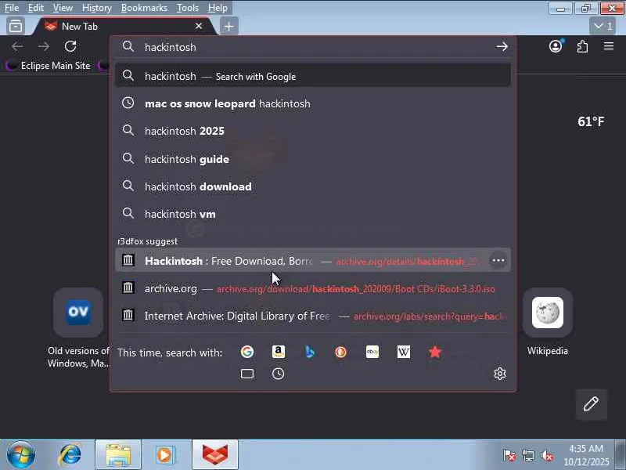Image resolution: width=626 pixels, height=470 pixels.
Task: Click the taskbar clock 4:35 AM
Action: coord(586,455)
